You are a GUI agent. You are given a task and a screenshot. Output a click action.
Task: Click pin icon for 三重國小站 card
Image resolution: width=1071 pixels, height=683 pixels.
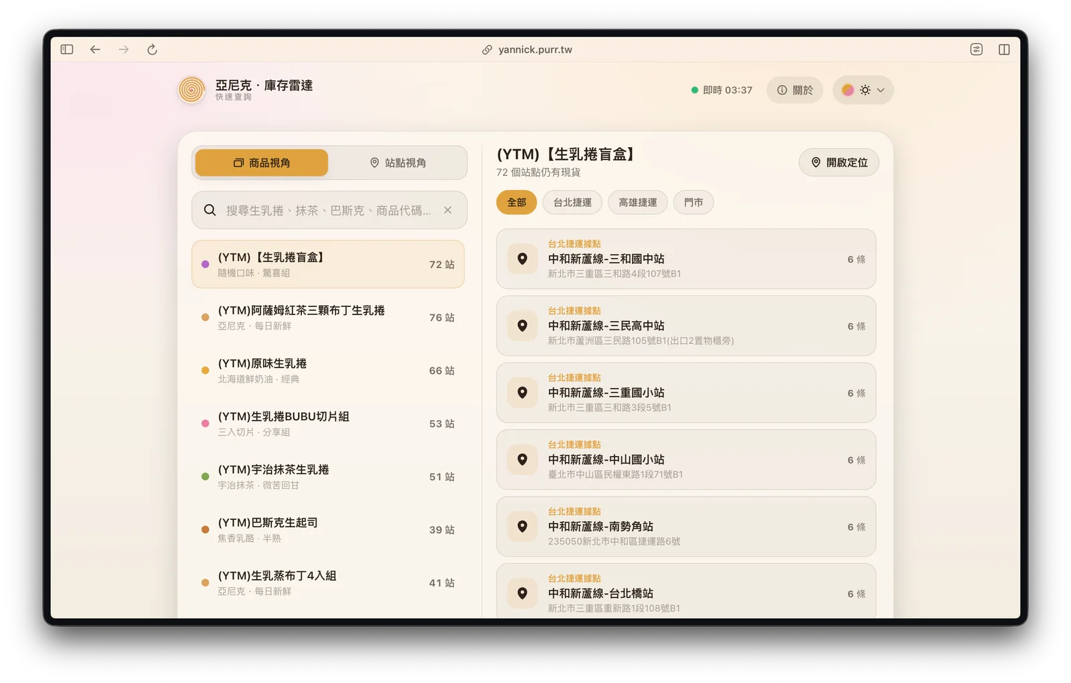tap(523, 393)
